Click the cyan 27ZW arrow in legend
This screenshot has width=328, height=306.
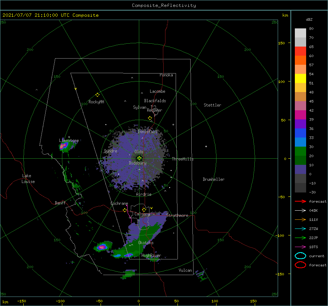(x=301, y=229)
